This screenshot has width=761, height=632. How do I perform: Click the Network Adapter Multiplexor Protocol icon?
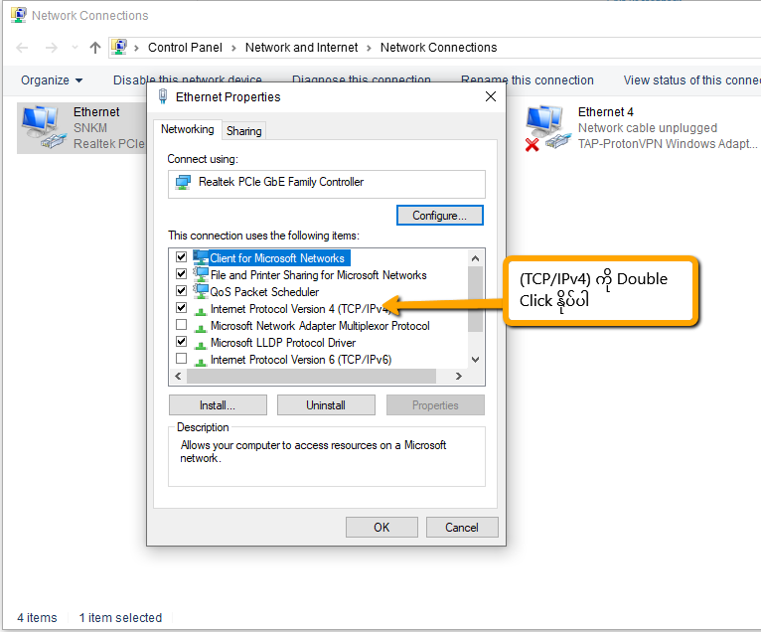201,327
